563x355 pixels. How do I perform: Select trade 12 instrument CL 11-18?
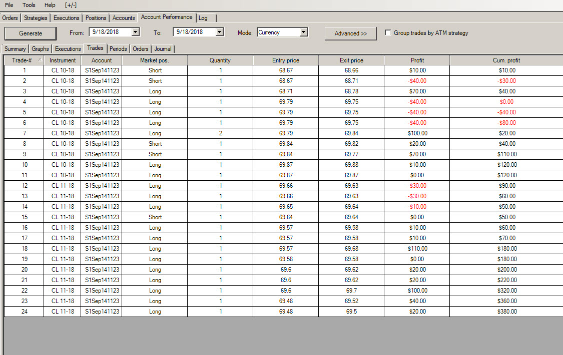pos(63,186)
